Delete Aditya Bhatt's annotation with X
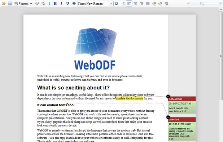The width and height of the screenshot is (223, 142). [x=168, y=97]
